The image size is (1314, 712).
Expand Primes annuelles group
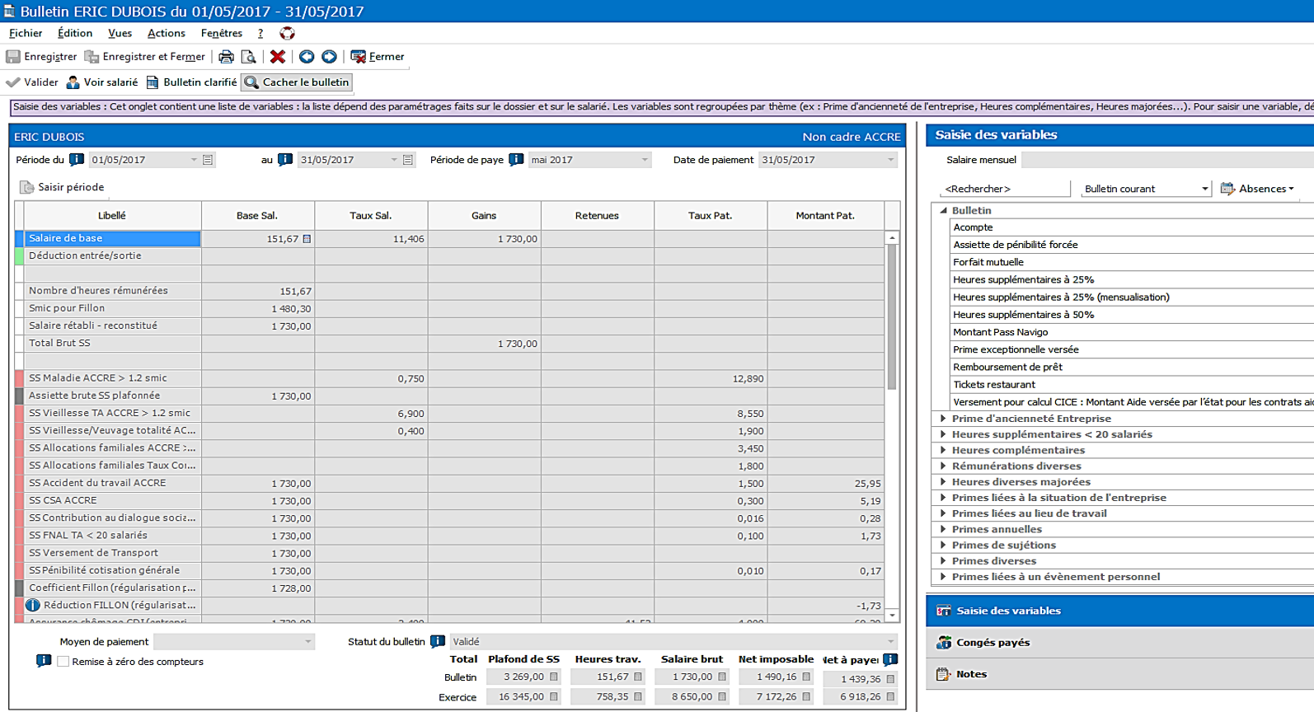pos(943,529)
